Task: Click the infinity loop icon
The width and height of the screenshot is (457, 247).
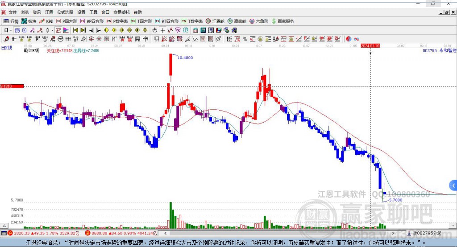Action: click(357, 39)
